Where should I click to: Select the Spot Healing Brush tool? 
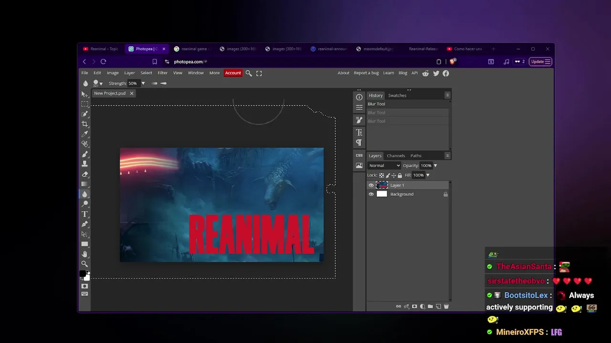click(x=84, y=144)
